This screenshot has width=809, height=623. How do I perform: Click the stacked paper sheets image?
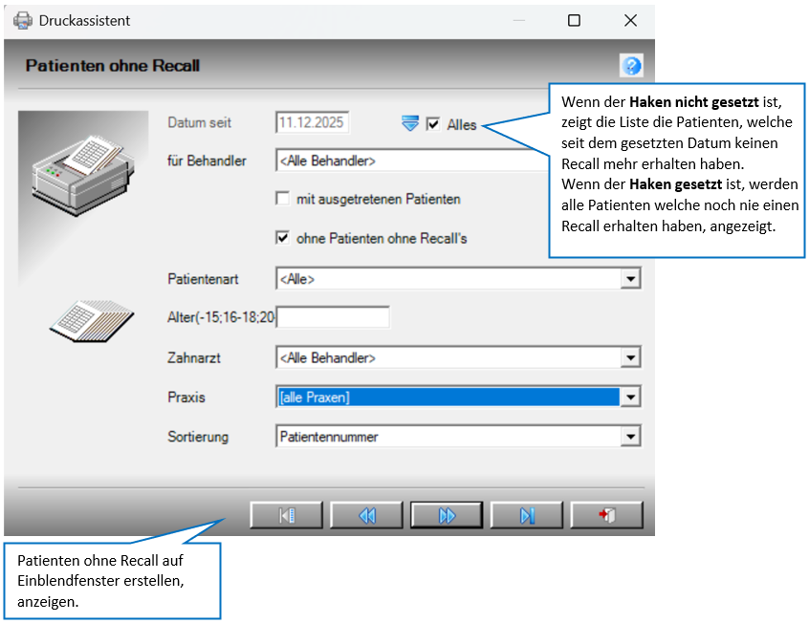tap(92, 320)
